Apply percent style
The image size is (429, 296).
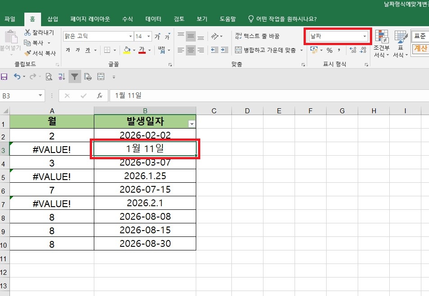coord(329,50)
